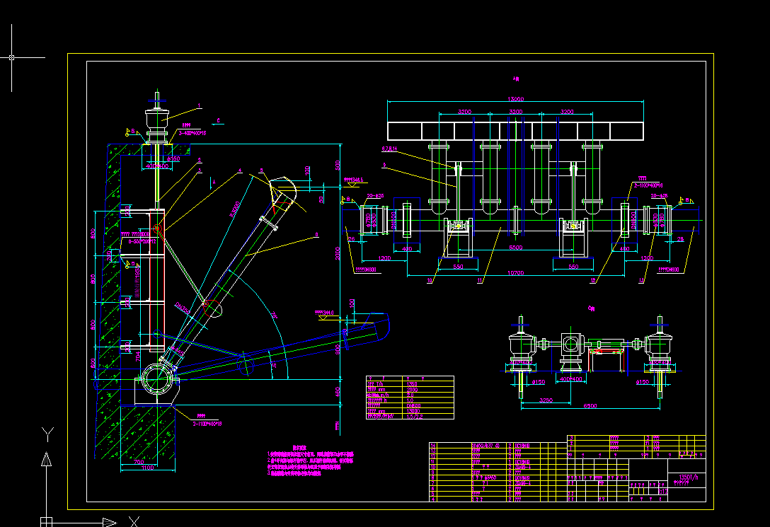Select the central gearbox in section C

click(x=570, y=351)
